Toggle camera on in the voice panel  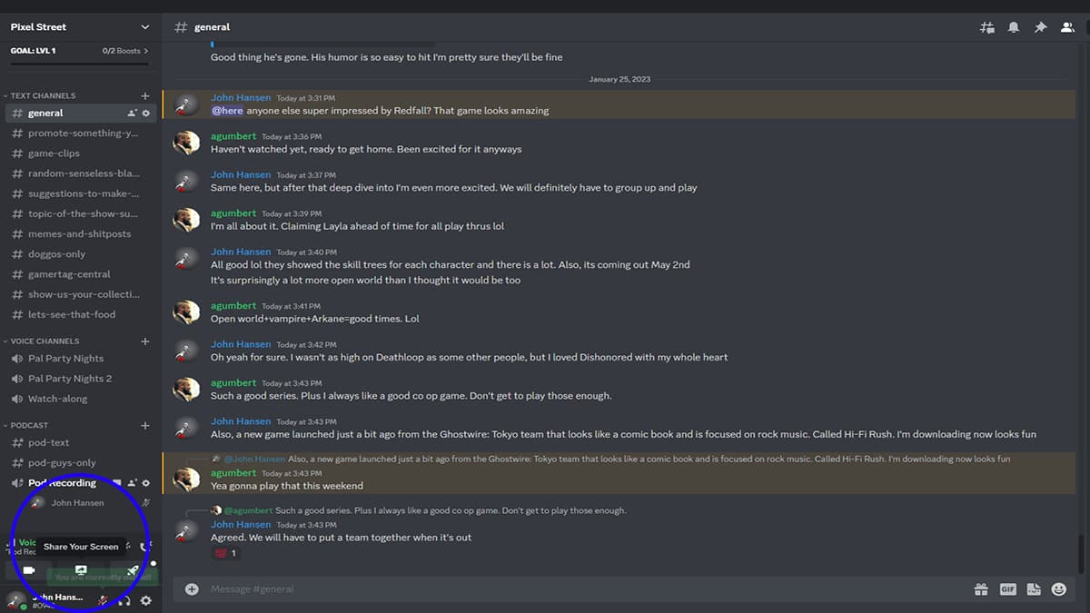[x=29, y=569]
